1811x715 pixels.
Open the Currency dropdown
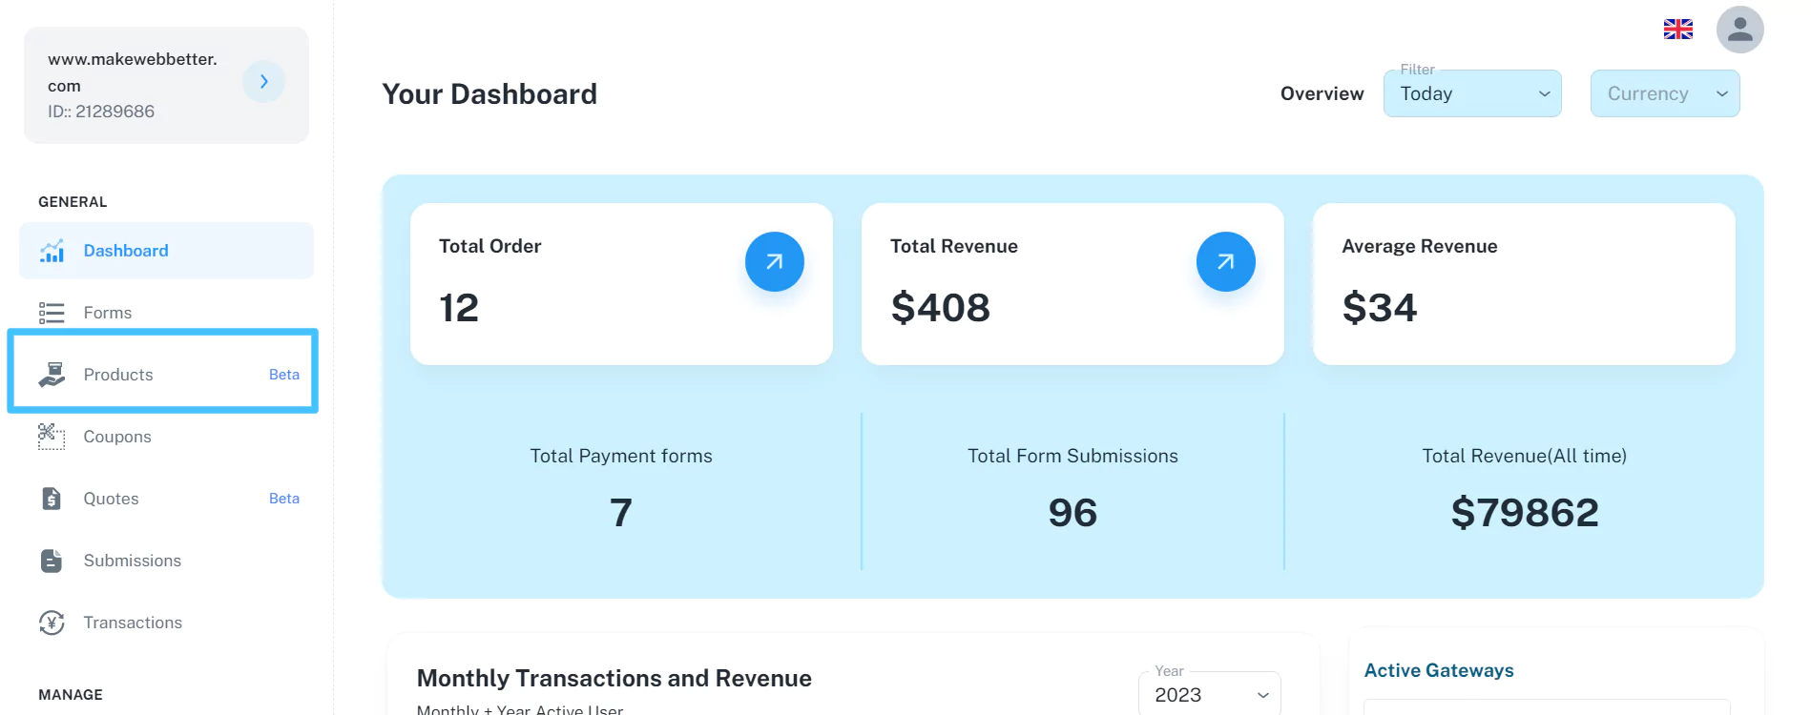(1664, 93)
